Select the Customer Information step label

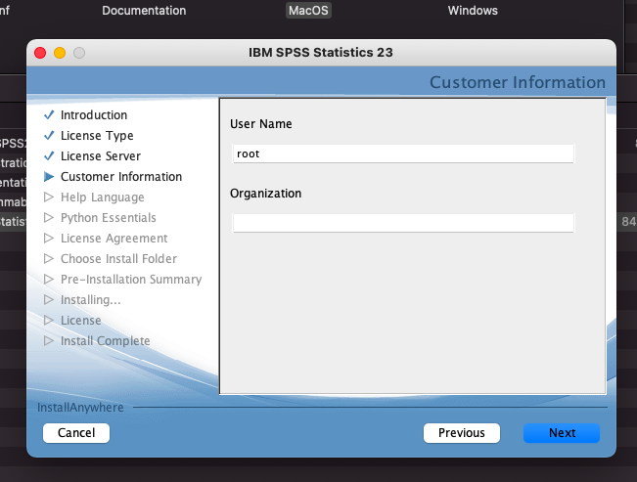point(121,177)
